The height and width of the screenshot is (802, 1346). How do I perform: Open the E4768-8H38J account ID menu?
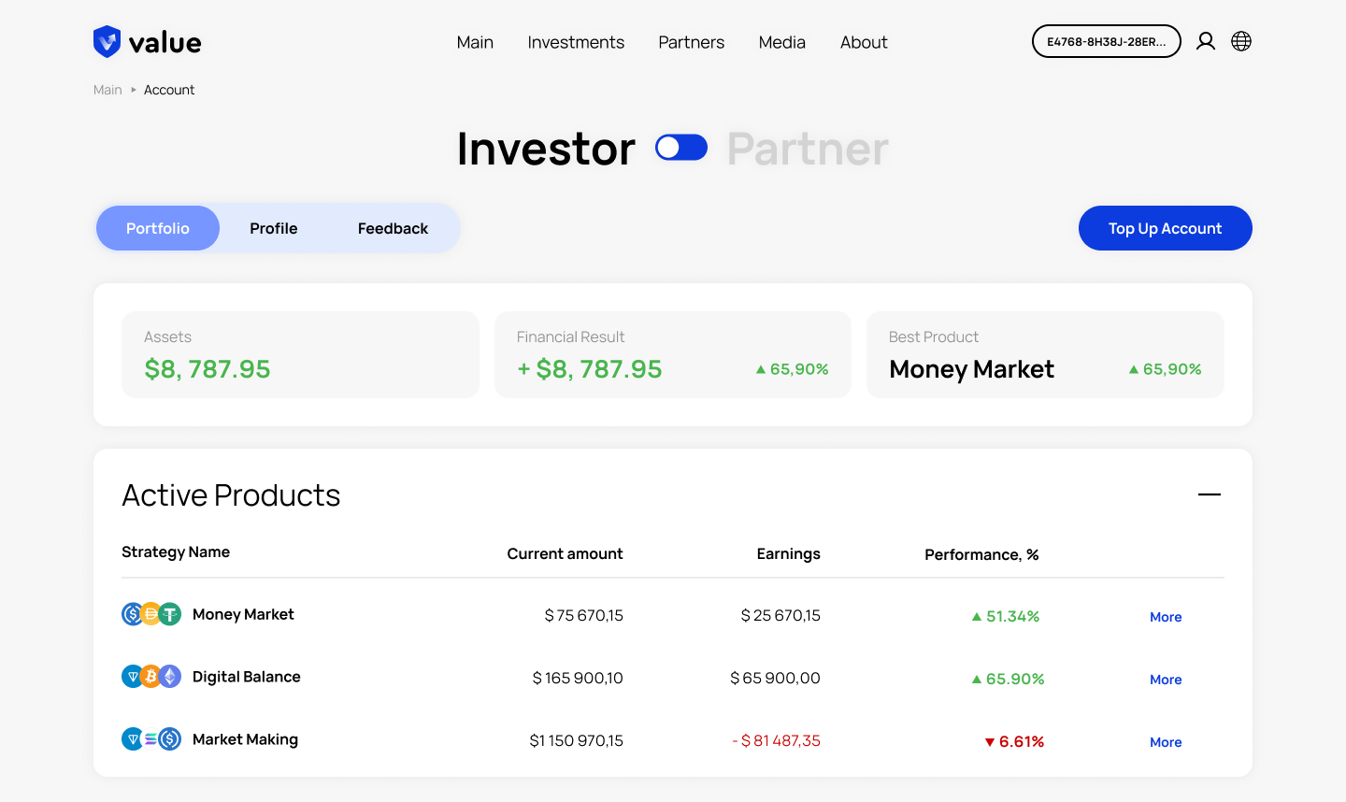pos(1106,41)
